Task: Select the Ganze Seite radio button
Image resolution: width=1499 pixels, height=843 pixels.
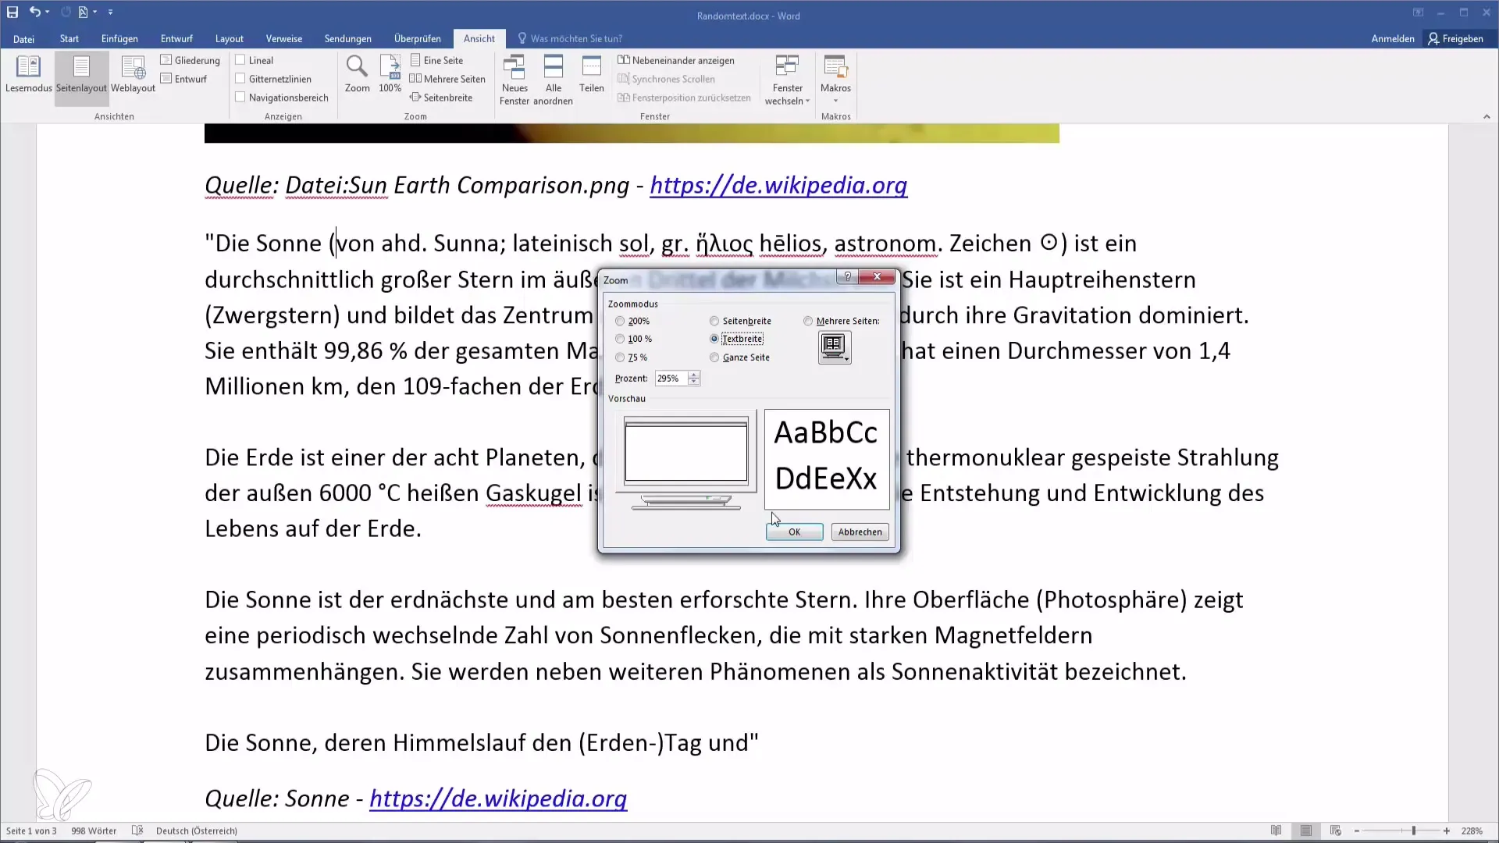Action: pos(714,357)
